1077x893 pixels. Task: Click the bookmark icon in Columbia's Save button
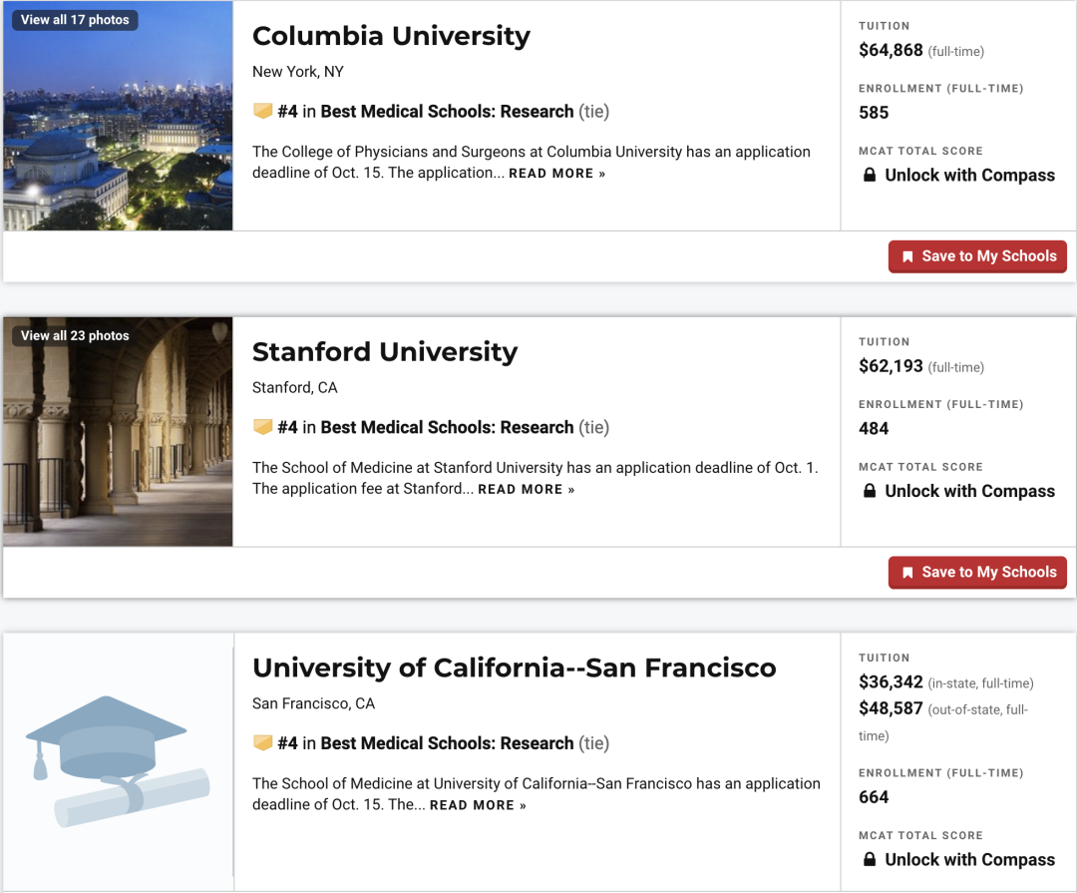pos(907,256)
